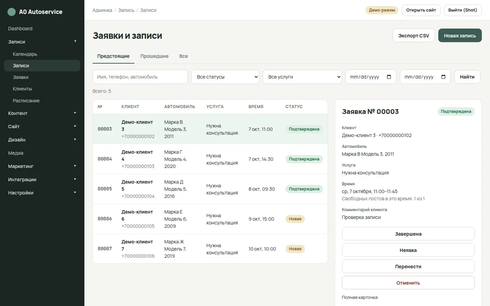Open the Все услуги dropdown

(302, 77)
